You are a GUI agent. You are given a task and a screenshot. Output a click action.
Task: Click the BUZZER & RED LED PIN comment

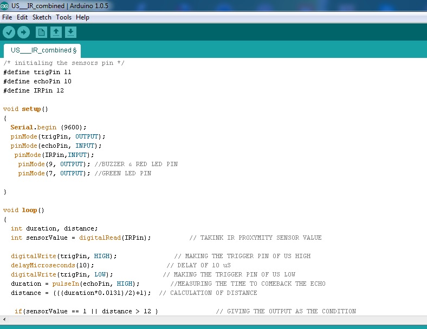pos(135,164)
